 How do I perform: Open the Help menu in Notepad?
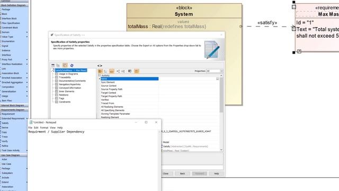[x=60, y=128]
